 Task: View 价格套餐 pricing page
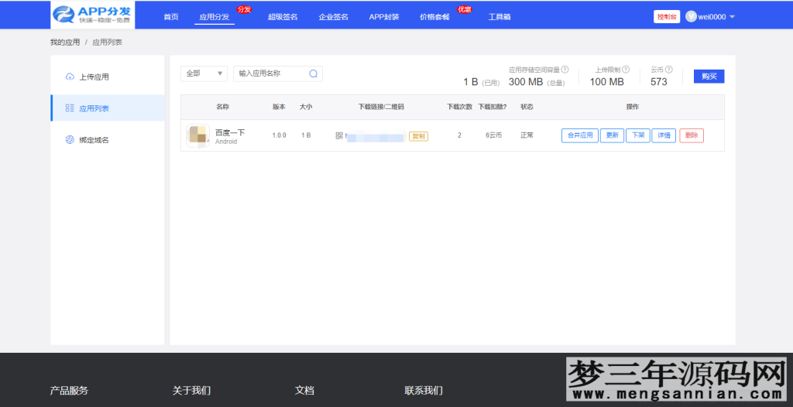pyautogui.click(x=434, y=17)
